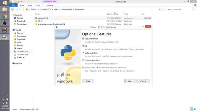Viewport: 197px width, 111px height.
Task: Toggle Python test suite checkbox
Action: coord(83,60)
